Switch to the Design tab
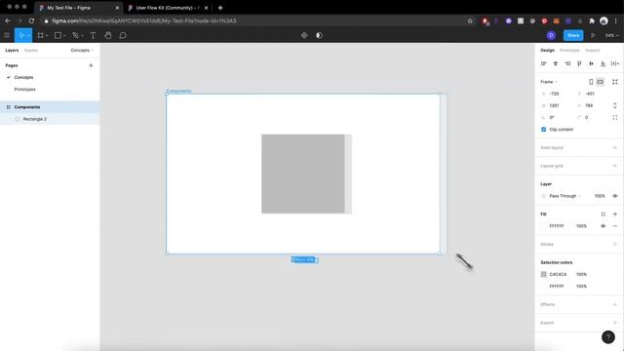 [547, 50]
